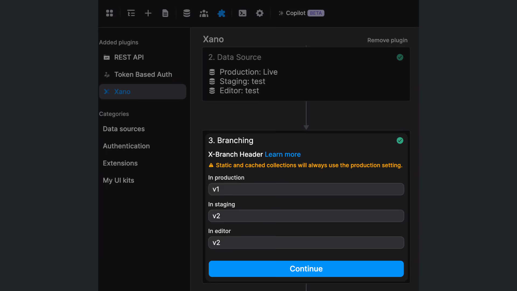Click the Xano logo icon

point(107,92)
